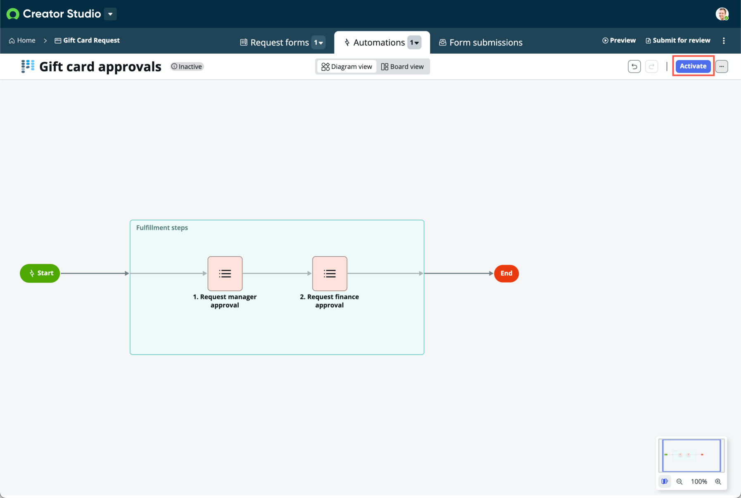Click the minimap thumbnail preview

(x=691, y=455)
